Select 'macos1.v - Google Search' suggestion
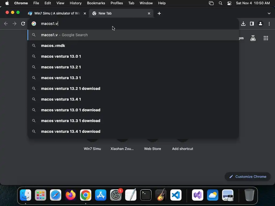 [133, 35]
